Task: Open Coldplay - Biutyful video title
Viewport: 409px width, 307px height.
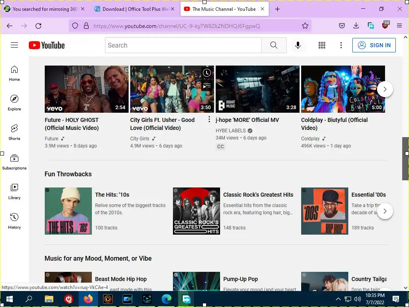Action: pos(334,124)
